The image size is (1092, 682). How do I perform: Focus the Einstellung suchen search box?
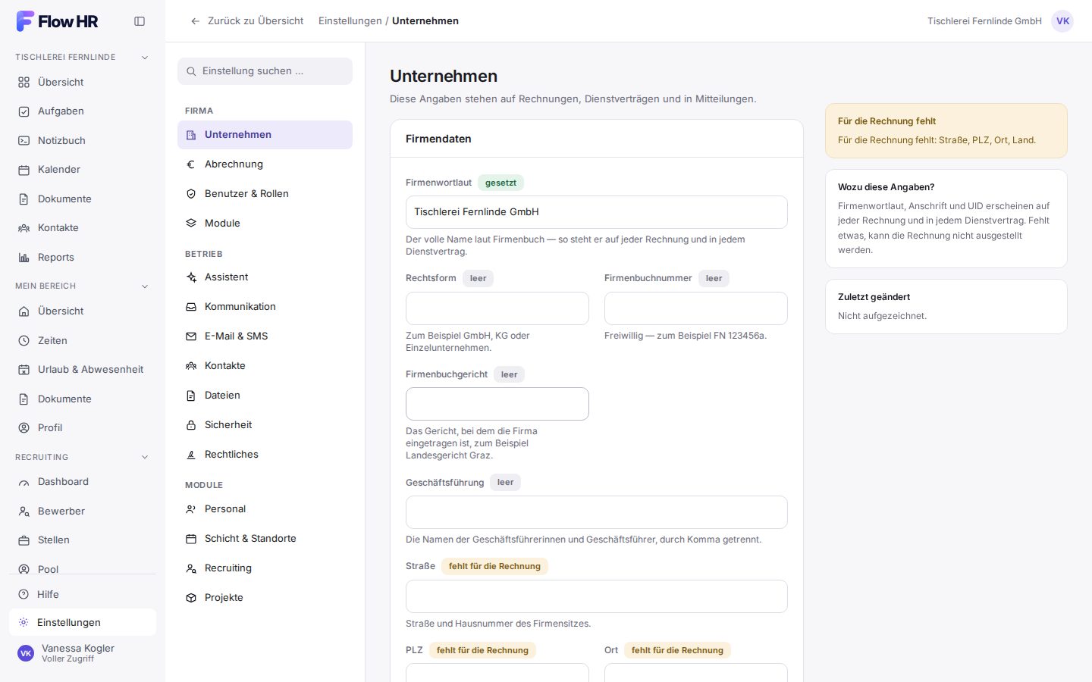click(x=265, y=71)
